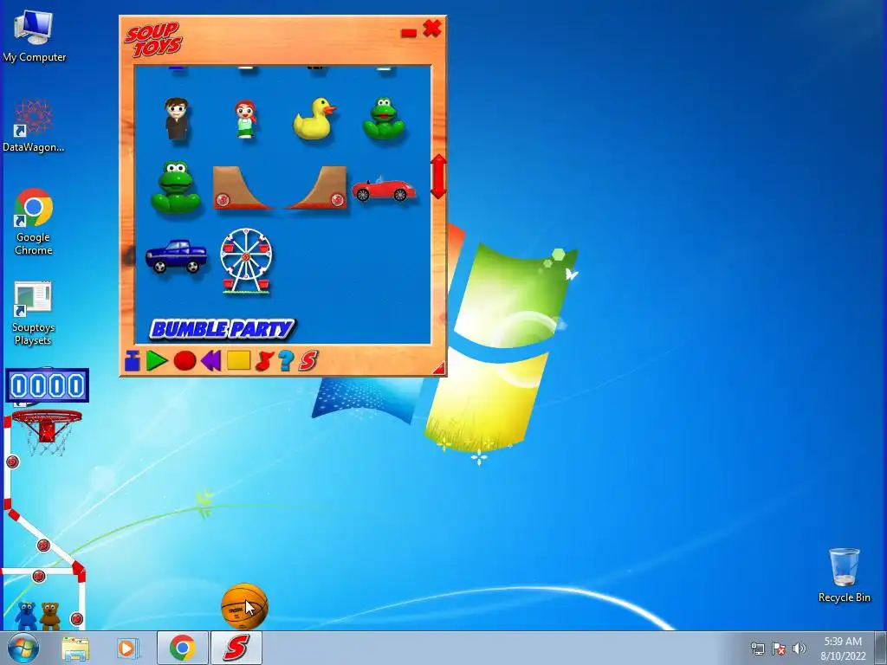Click the orange basketball on desktop
Image resolution: width=887 pixels, height=665 pixels.
click(244, 606)
